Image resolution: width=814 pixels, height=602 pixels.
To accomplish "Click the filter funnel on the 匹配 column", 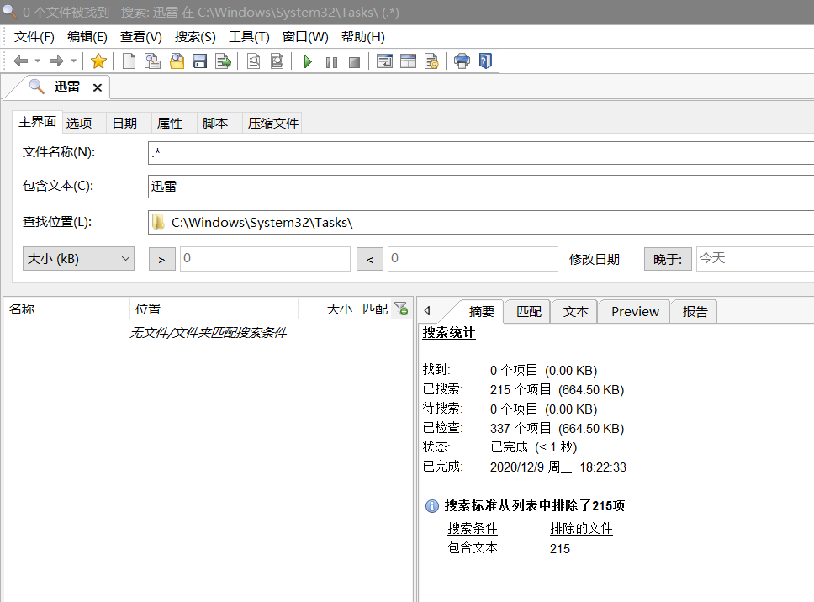I will pos(402,309).
